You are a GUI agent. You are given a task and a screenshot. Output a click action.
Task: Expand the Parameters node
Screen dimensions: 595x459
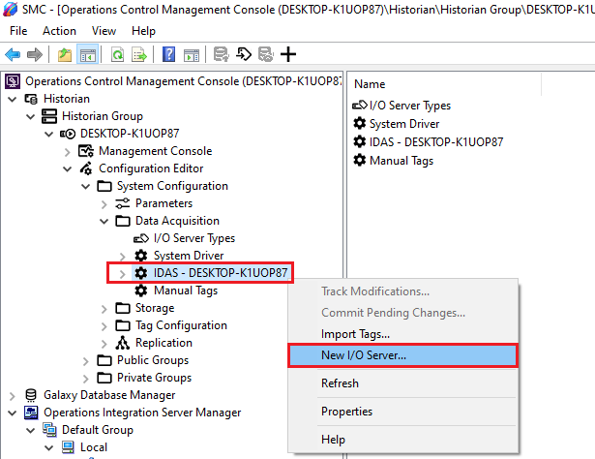click(104, 204)
